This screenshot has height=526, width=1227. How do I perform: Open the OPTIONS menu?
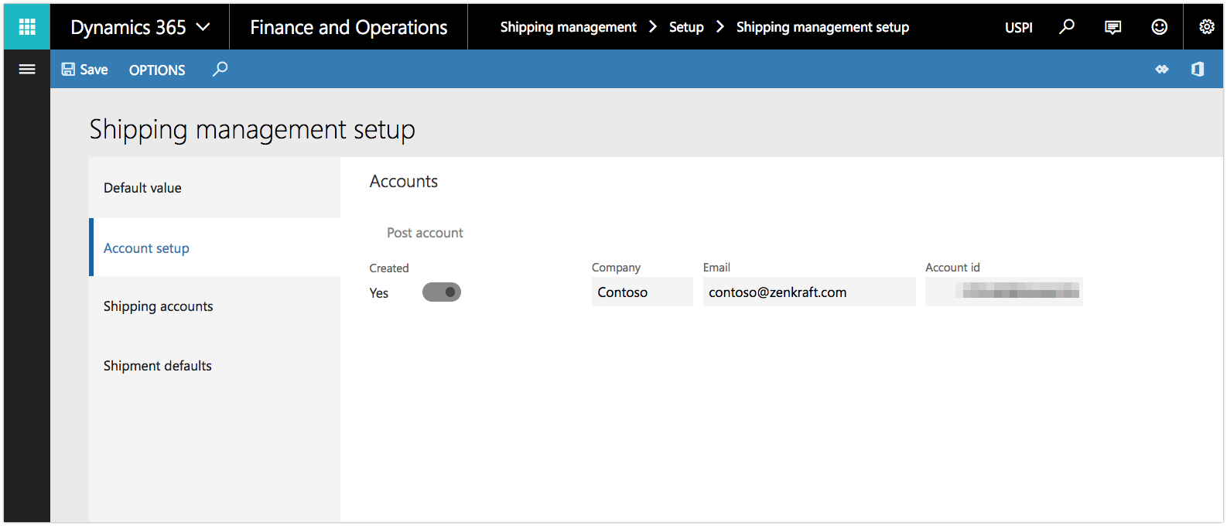pyautogui.click(x=157, y=70)
